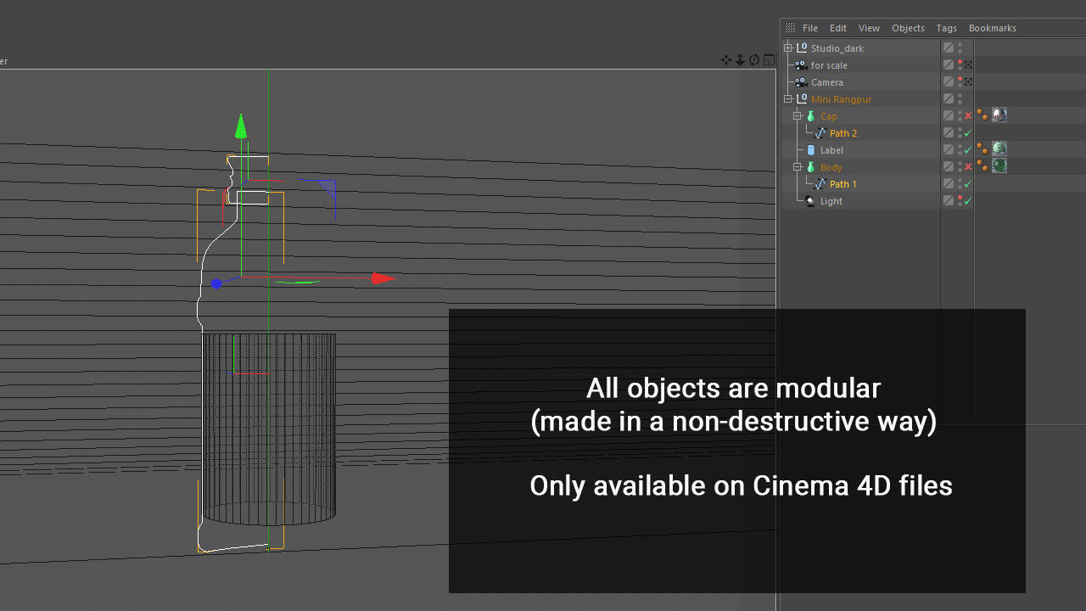1086x611 pixels.
Task: Select the Camera object name
Action: (827, 82)
